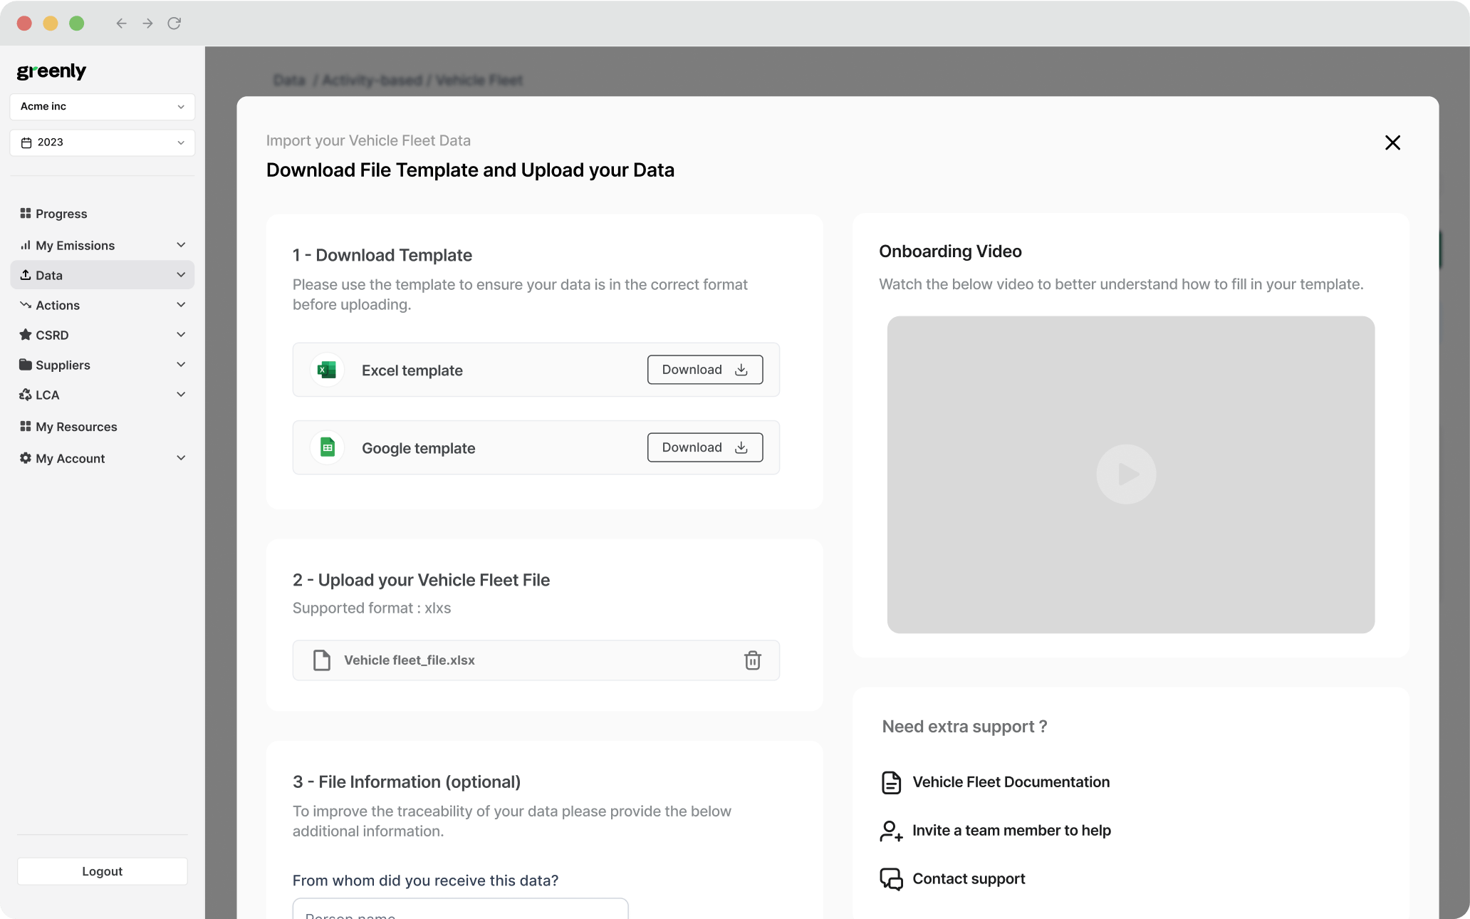Click the LCA recycle icon
The image size is (1470, 919).
[26, 395]
